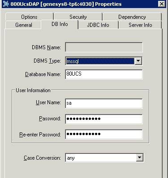This screenshot has width=168, height=178.
Task: Click the DB Info tab
Action: coord(60,24)
